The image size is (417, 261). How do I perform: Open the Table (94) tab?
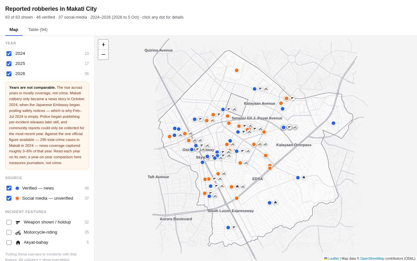(38, 30)
